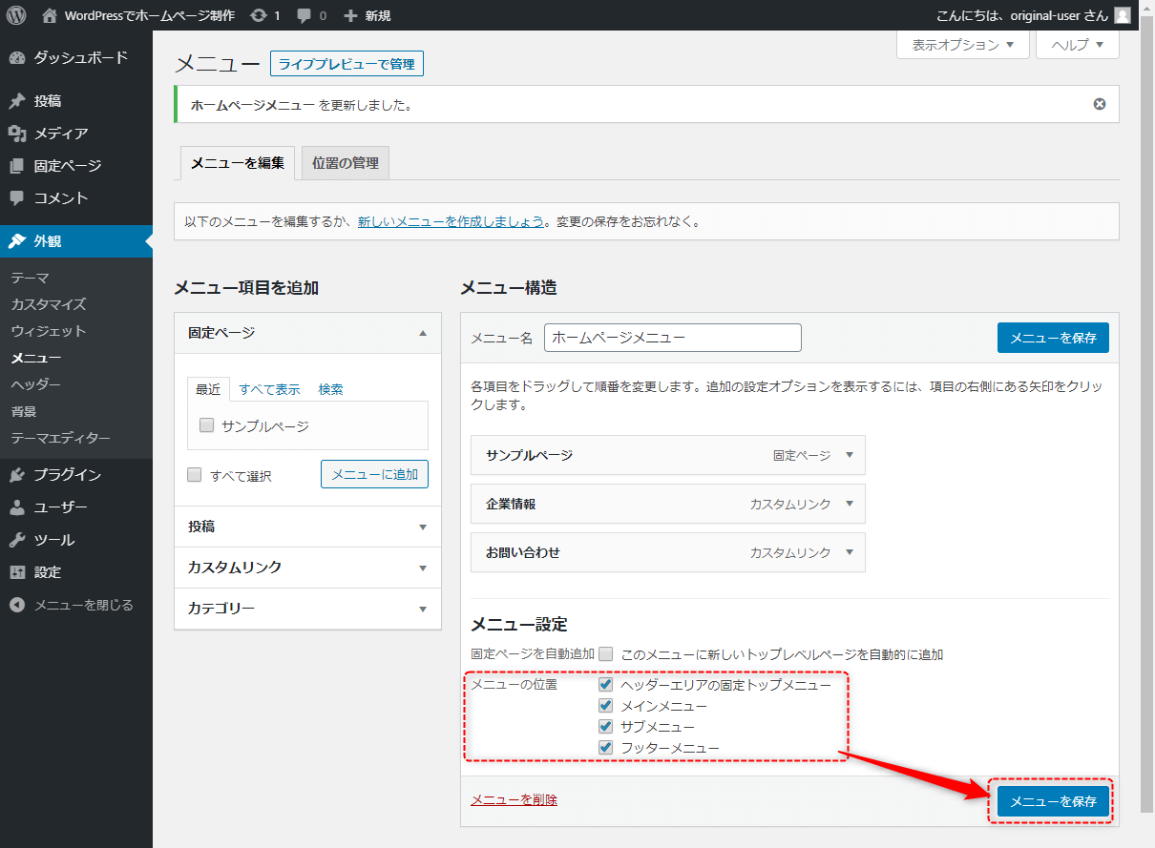Open 投稿 in the sidebar menu
Image resolution: width=1155 pixels, height=848 pixels.
coord(76,101)
